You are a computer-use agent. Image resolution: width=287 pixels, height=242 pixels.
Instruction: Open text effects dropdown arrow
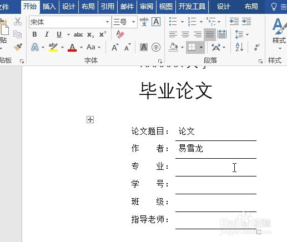pyautogui.click(x=43, y=47)
